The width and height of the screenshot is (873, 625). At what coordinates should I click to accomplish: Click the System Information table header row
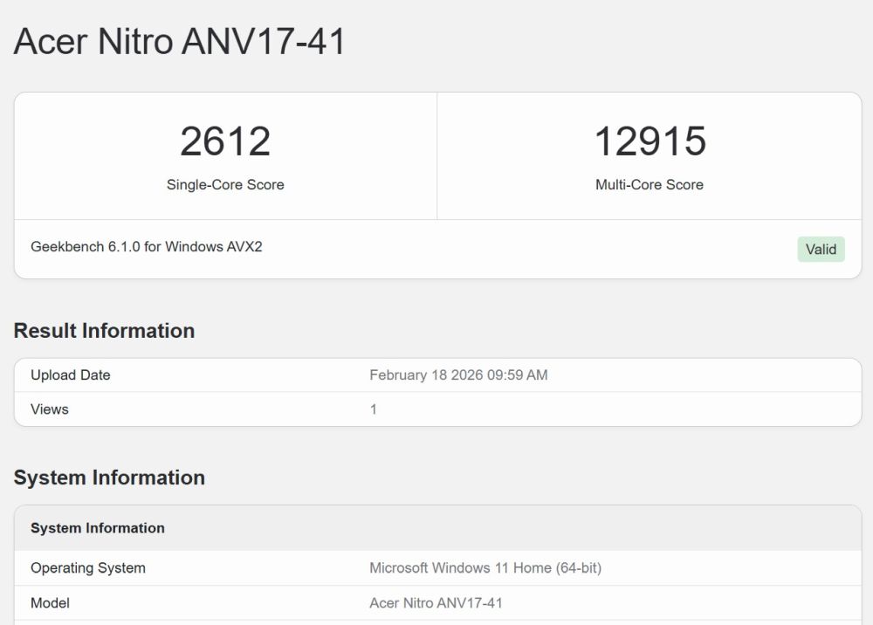437,528
